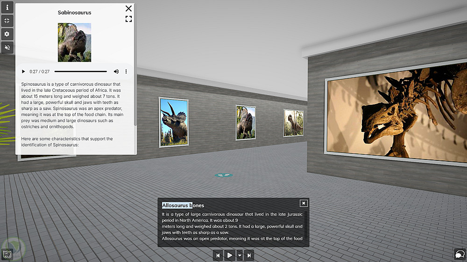Select the Spinosaurus wall picture
Viewport: 467px width, 262px height.
tap(246, 123)
